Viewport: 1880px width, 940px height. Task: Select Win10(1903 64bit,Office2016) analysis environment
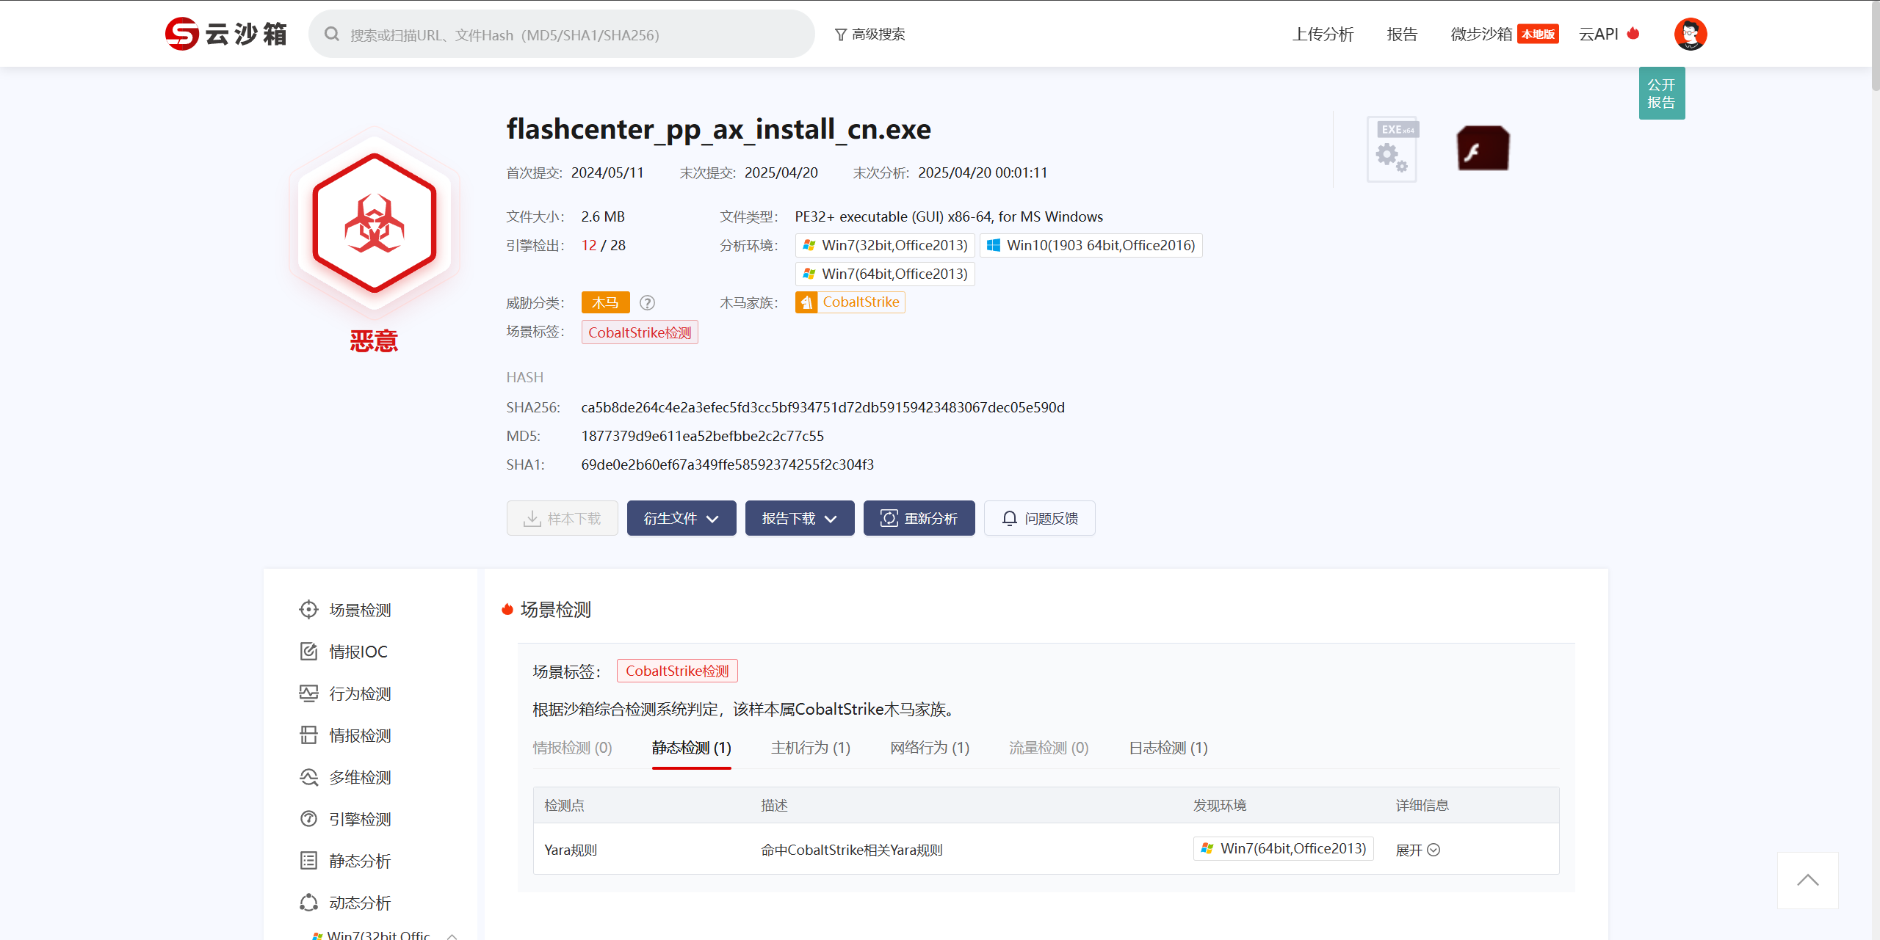click(1091, 245)
